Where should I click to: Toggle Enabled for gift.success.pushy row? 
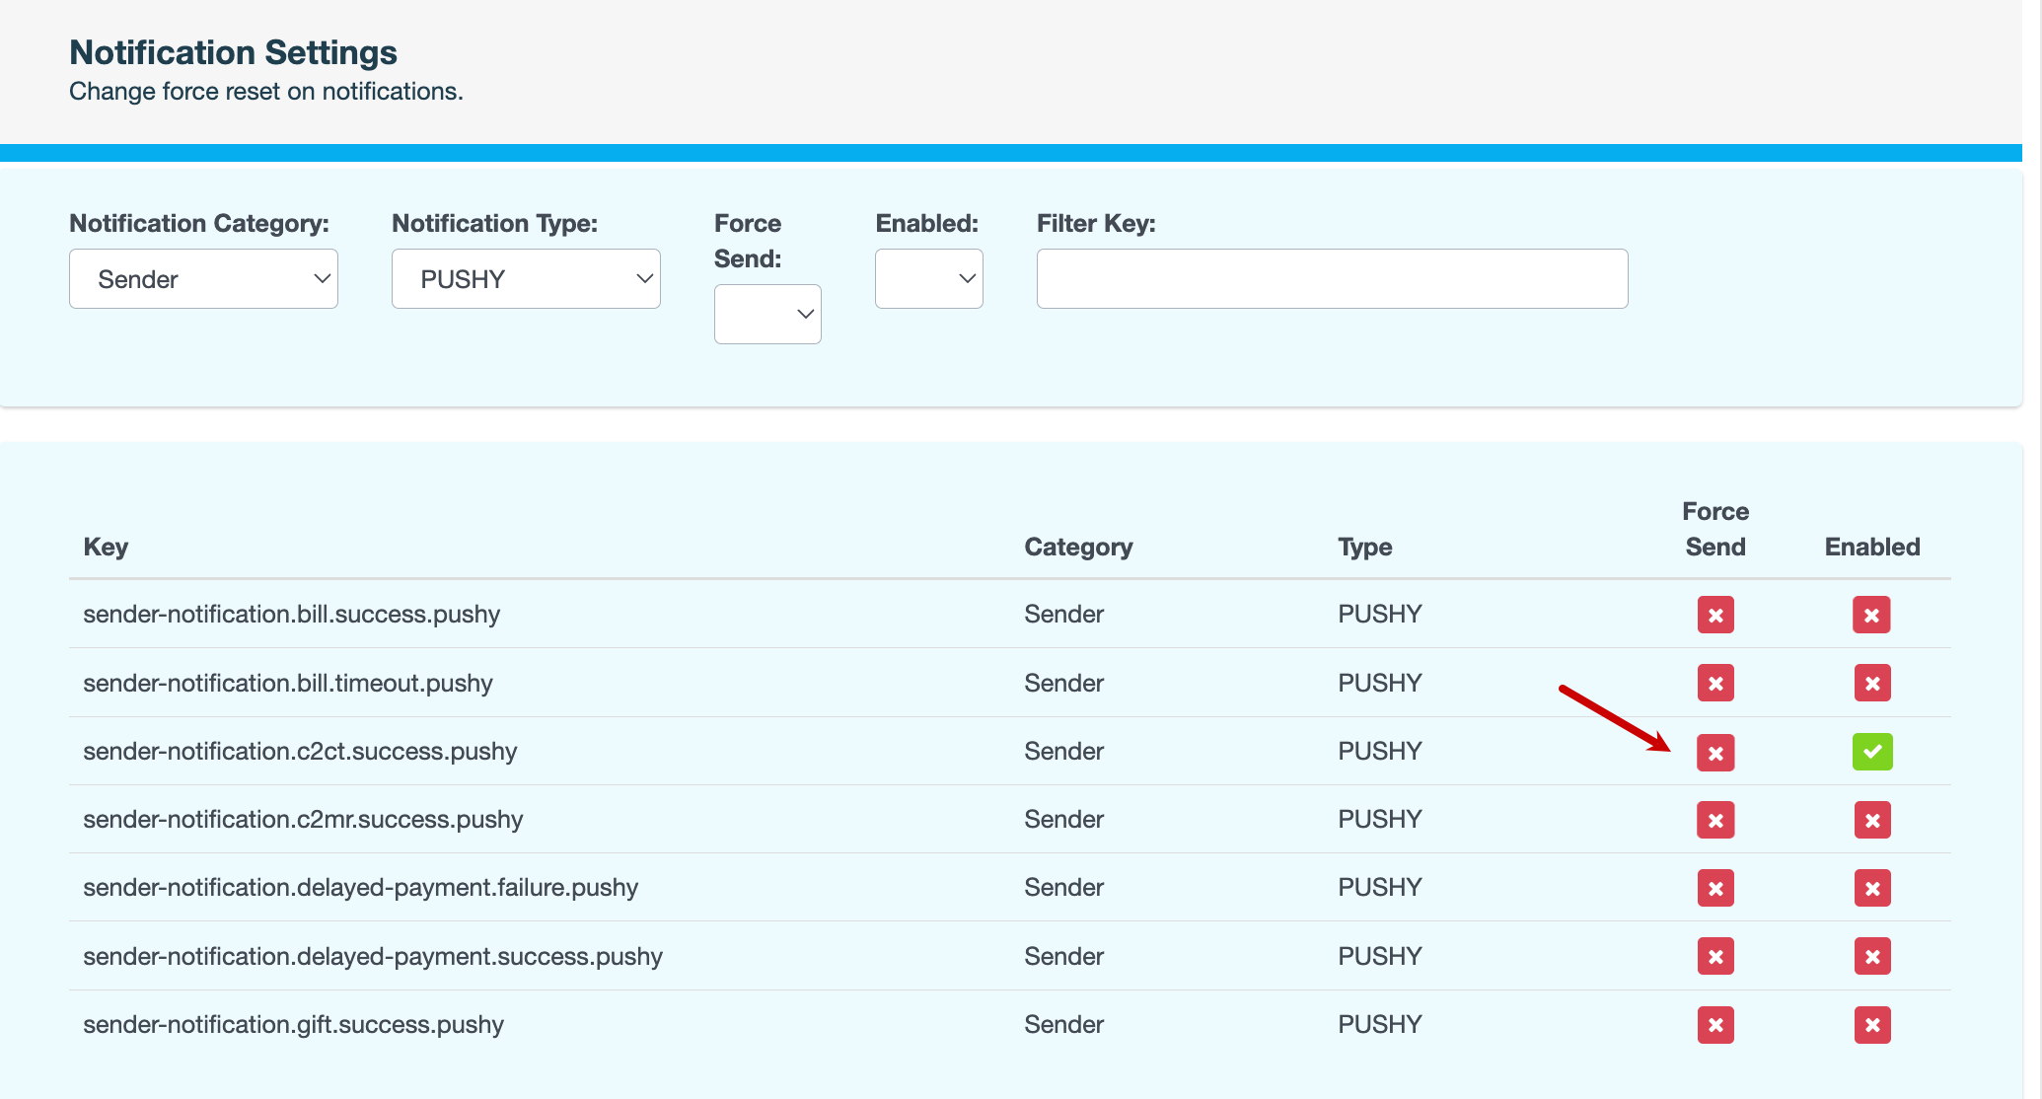coord(1871,1025)
